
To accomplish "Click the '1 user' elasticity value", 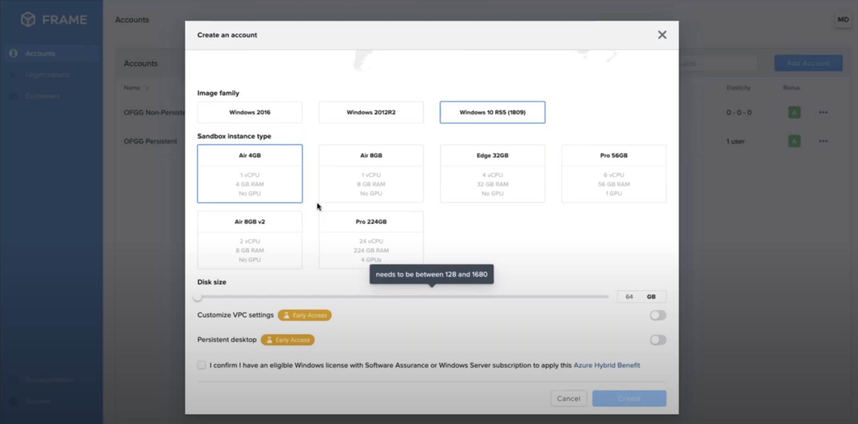I will coord(736,141).
